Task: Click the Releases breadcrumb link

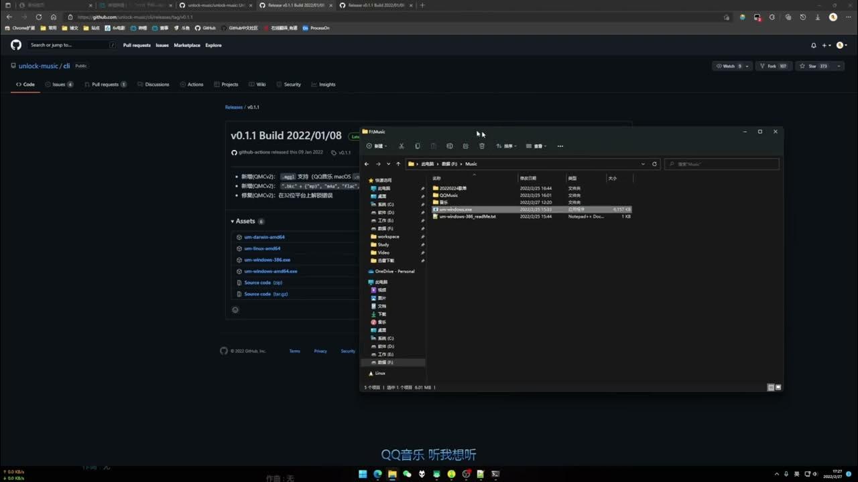Action: click(233, 107)
